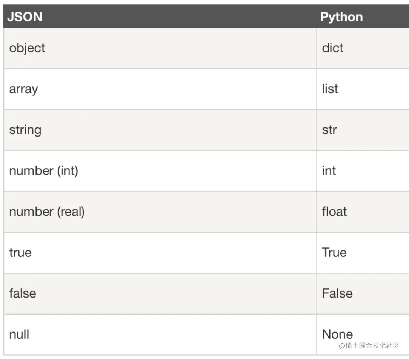Click the JSON column header
Image resolution: width=409 pixels, height=359 pixels.
pyautogui.click(x=25, y=17)
